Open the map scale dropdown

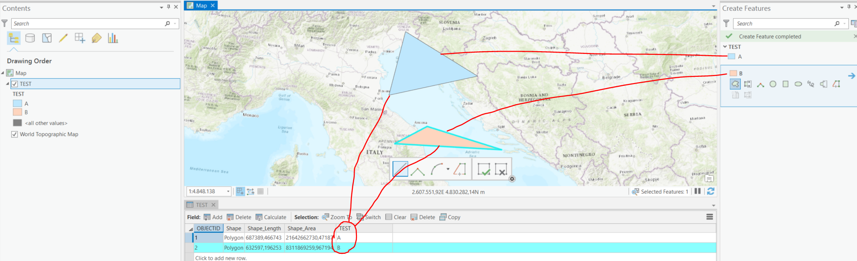[x=228, y=191]
